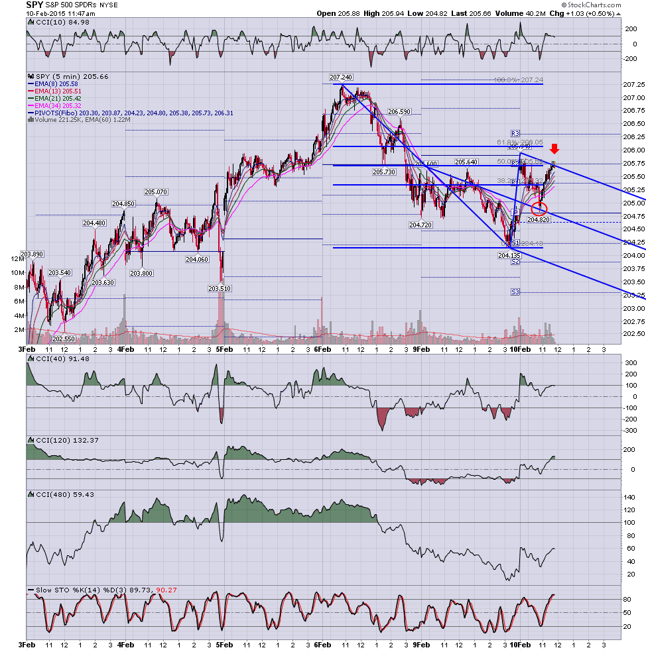This screenshot has height=654, width=646.
Task: Select the S3 pivot level label
Action: tap(515, 292)
